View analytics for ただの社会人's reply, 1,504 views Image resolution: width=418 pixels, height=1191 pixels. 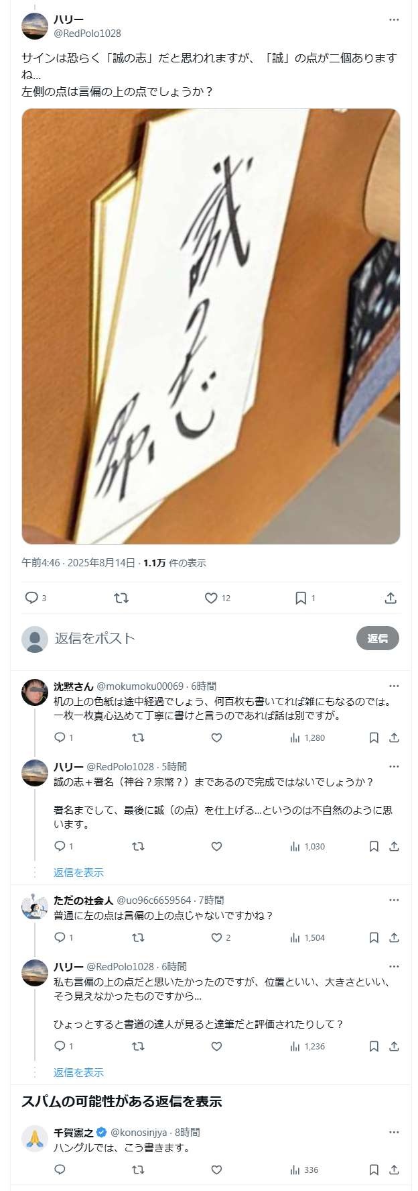[x=307, y=937]
